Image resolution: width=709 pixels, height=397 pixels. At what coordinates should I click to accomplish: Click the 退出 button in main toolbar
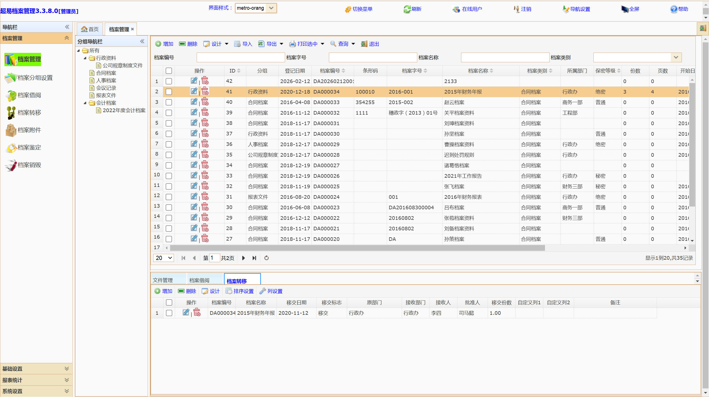pyautogui.click(x=370, y=44)
